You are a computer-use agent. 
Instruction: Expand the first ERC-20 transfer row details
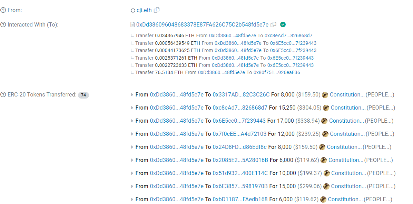(x=132, y=94)
